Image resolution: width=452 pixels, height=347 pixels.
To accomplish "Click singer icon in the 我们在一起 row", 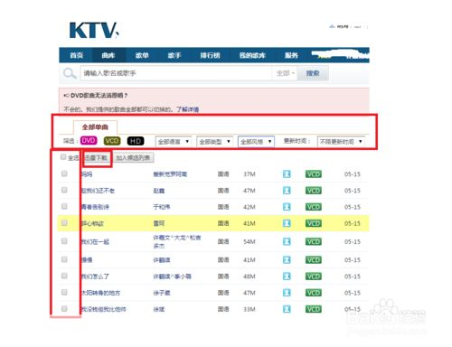I will (x=287, y=241).
